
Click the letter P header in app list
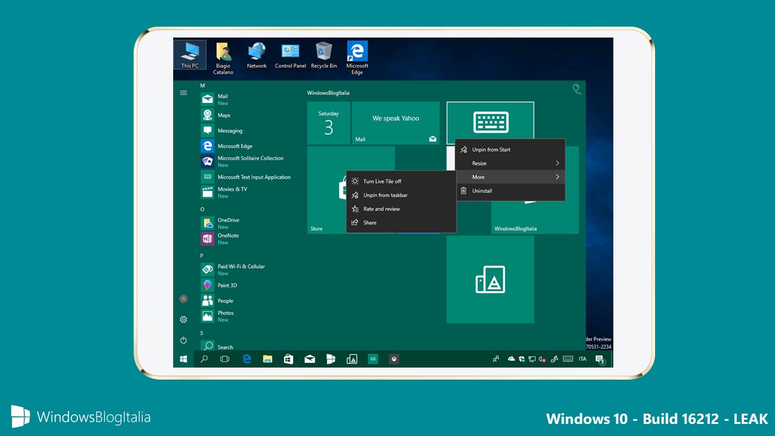pos(202,256)
